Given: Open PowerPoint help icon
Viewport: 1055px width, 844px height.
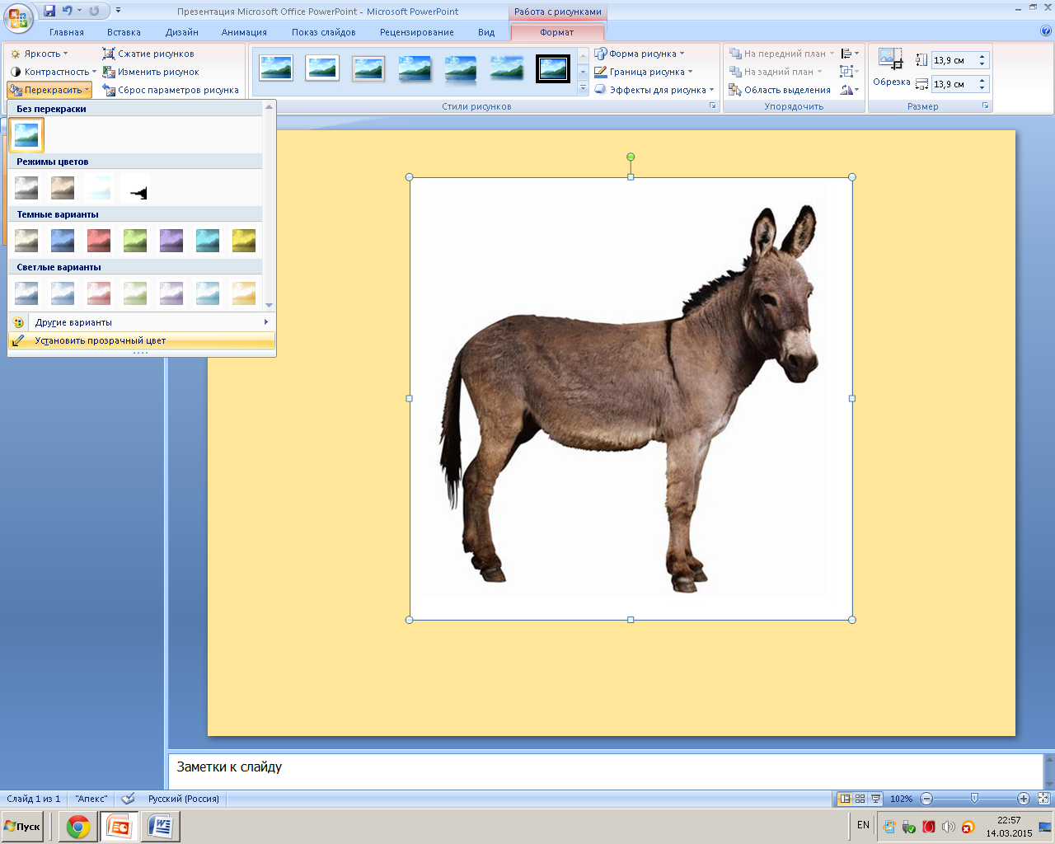Looking at the screenshot, I should coord(1046,31).
